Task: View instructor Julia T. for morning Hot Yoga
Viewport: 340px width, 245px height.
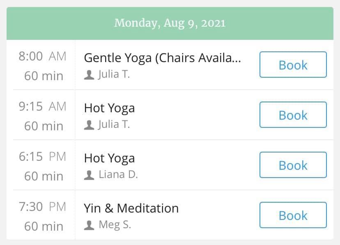Action: 114,125
